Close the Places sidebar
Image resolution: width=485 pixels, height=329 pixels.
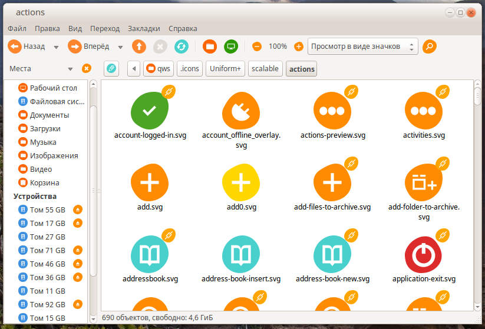[x=86, y=69]
